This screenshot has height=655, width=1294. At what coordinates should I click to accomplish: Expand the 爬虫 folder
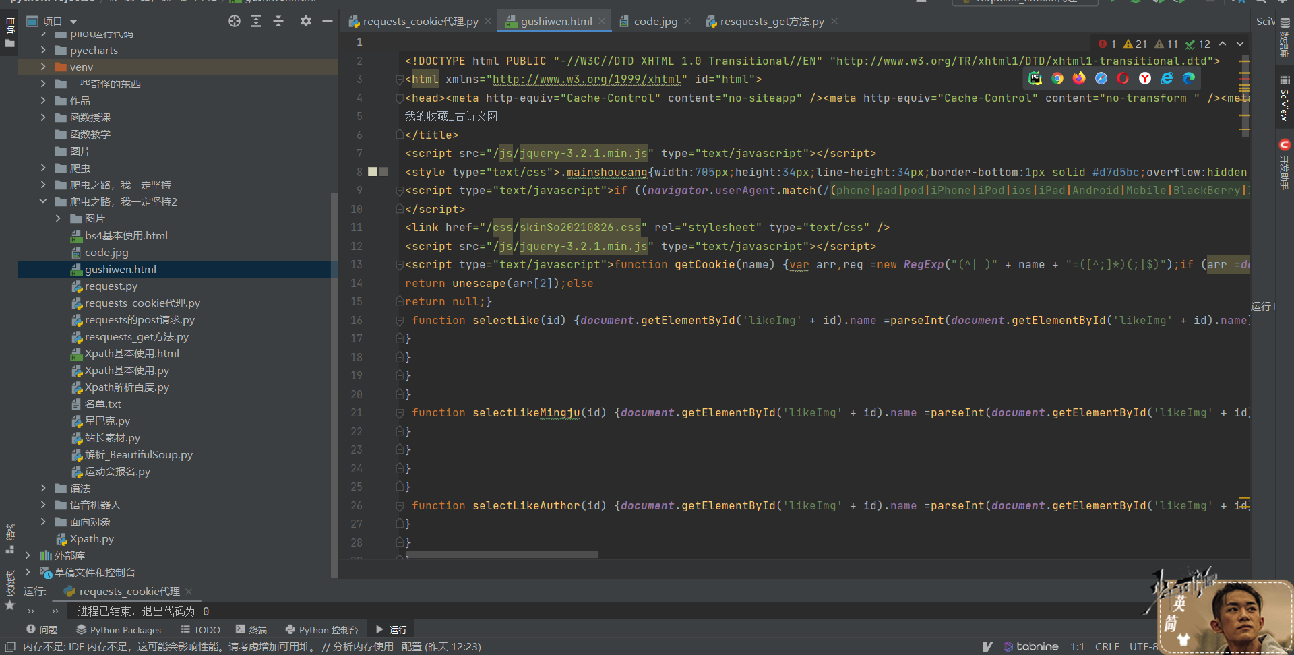point(43,168)
